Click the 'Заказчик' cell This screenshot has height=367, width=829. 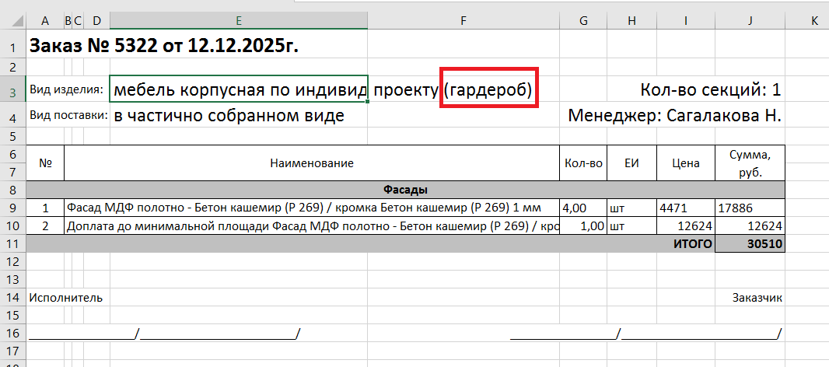pyautogui.click(x=756, y=297)
